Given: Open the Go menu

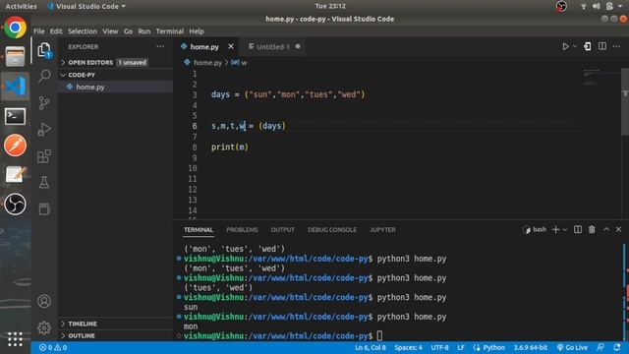Looking at the screenshot, I should pos(128,31).
